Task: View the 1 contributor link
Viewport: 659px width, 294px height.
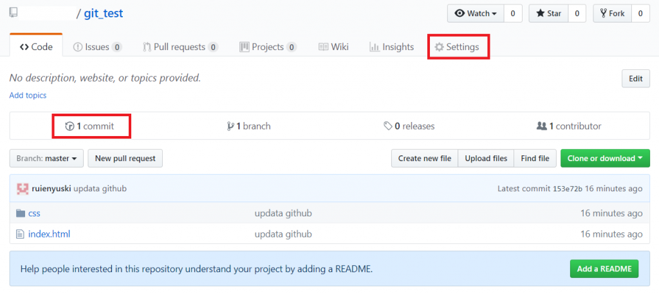Action: coord(569,126)
